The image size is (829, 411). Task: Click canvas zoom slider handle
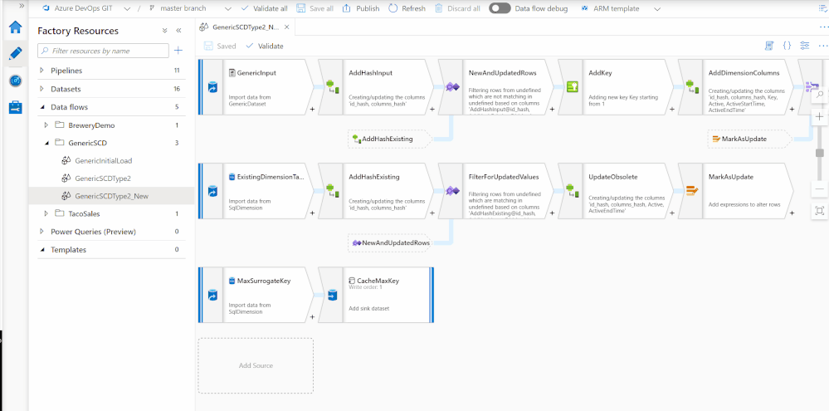[820, 153]
